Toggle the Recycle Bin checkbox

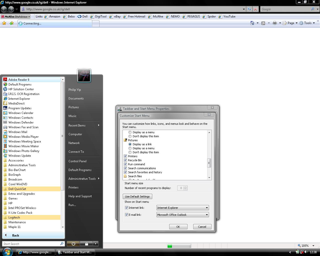tap(125, 160)
